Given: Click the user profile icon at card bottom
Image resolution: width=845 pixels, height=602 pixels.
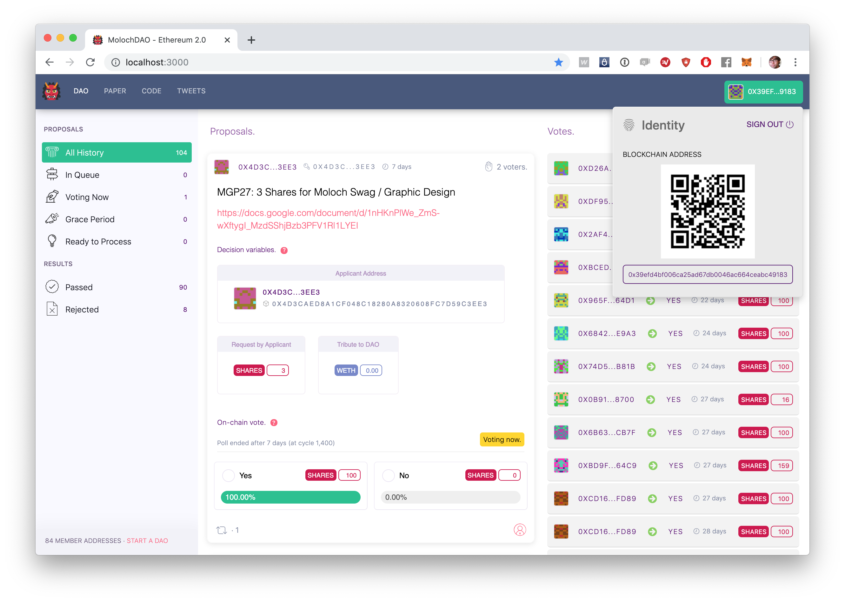Looking at the screenshot, I should click(x=520, y=530).
